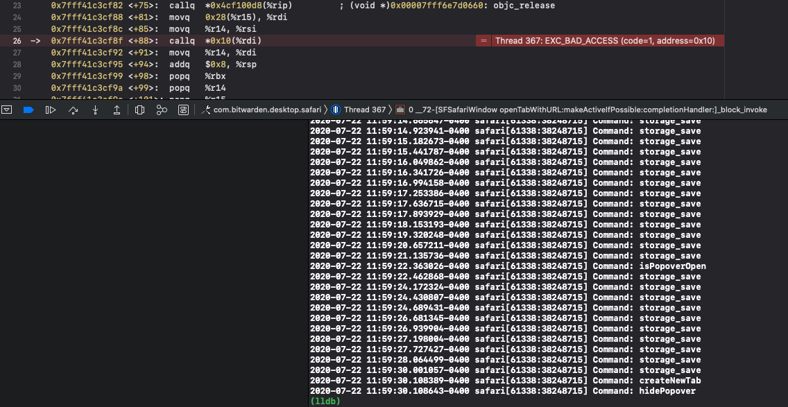
Task: Click the Step Into icon in the debug bar
Action: click(95, 110)
